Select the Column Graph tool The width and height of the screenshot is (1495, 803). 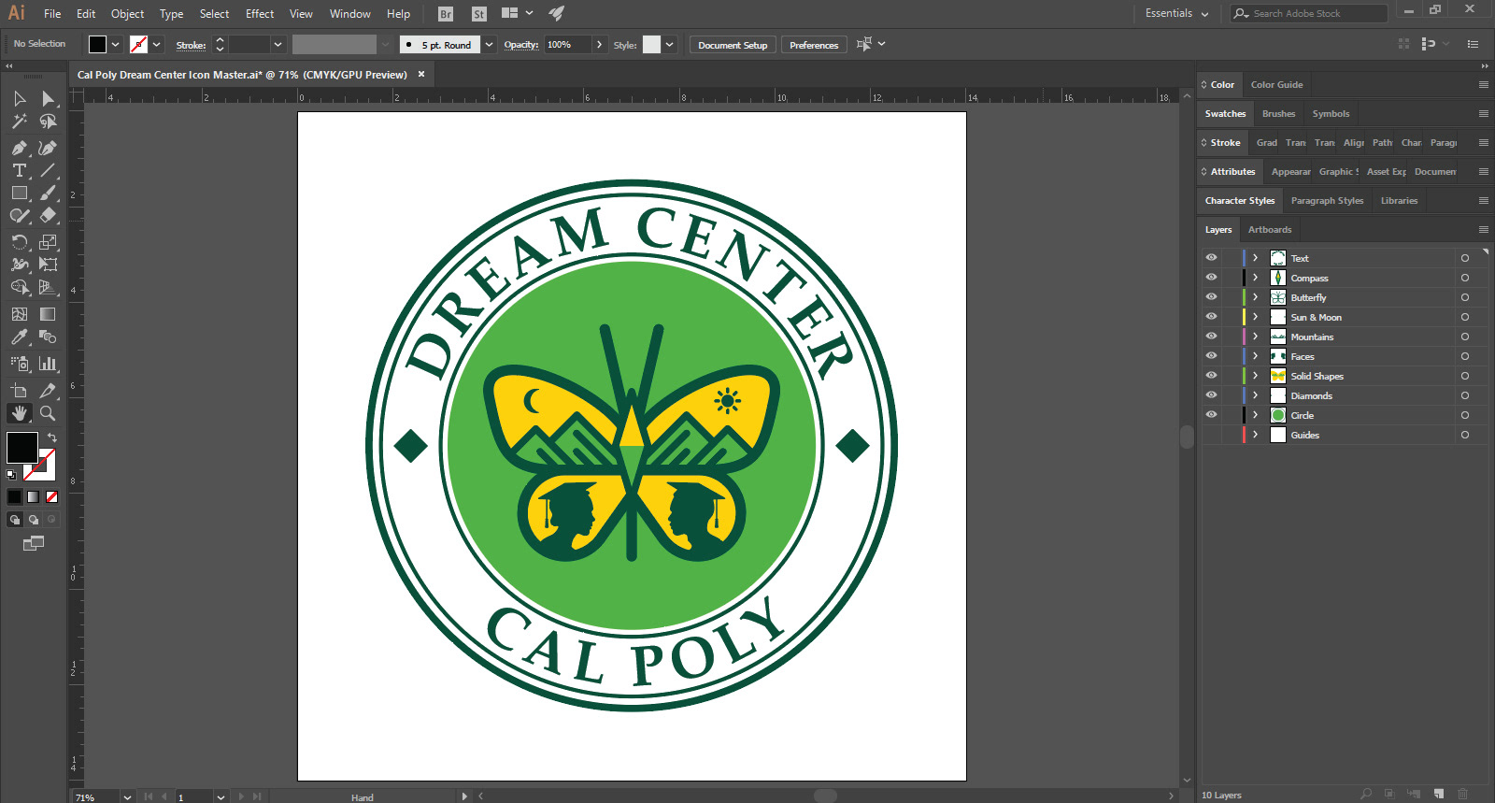click(48, 364)
